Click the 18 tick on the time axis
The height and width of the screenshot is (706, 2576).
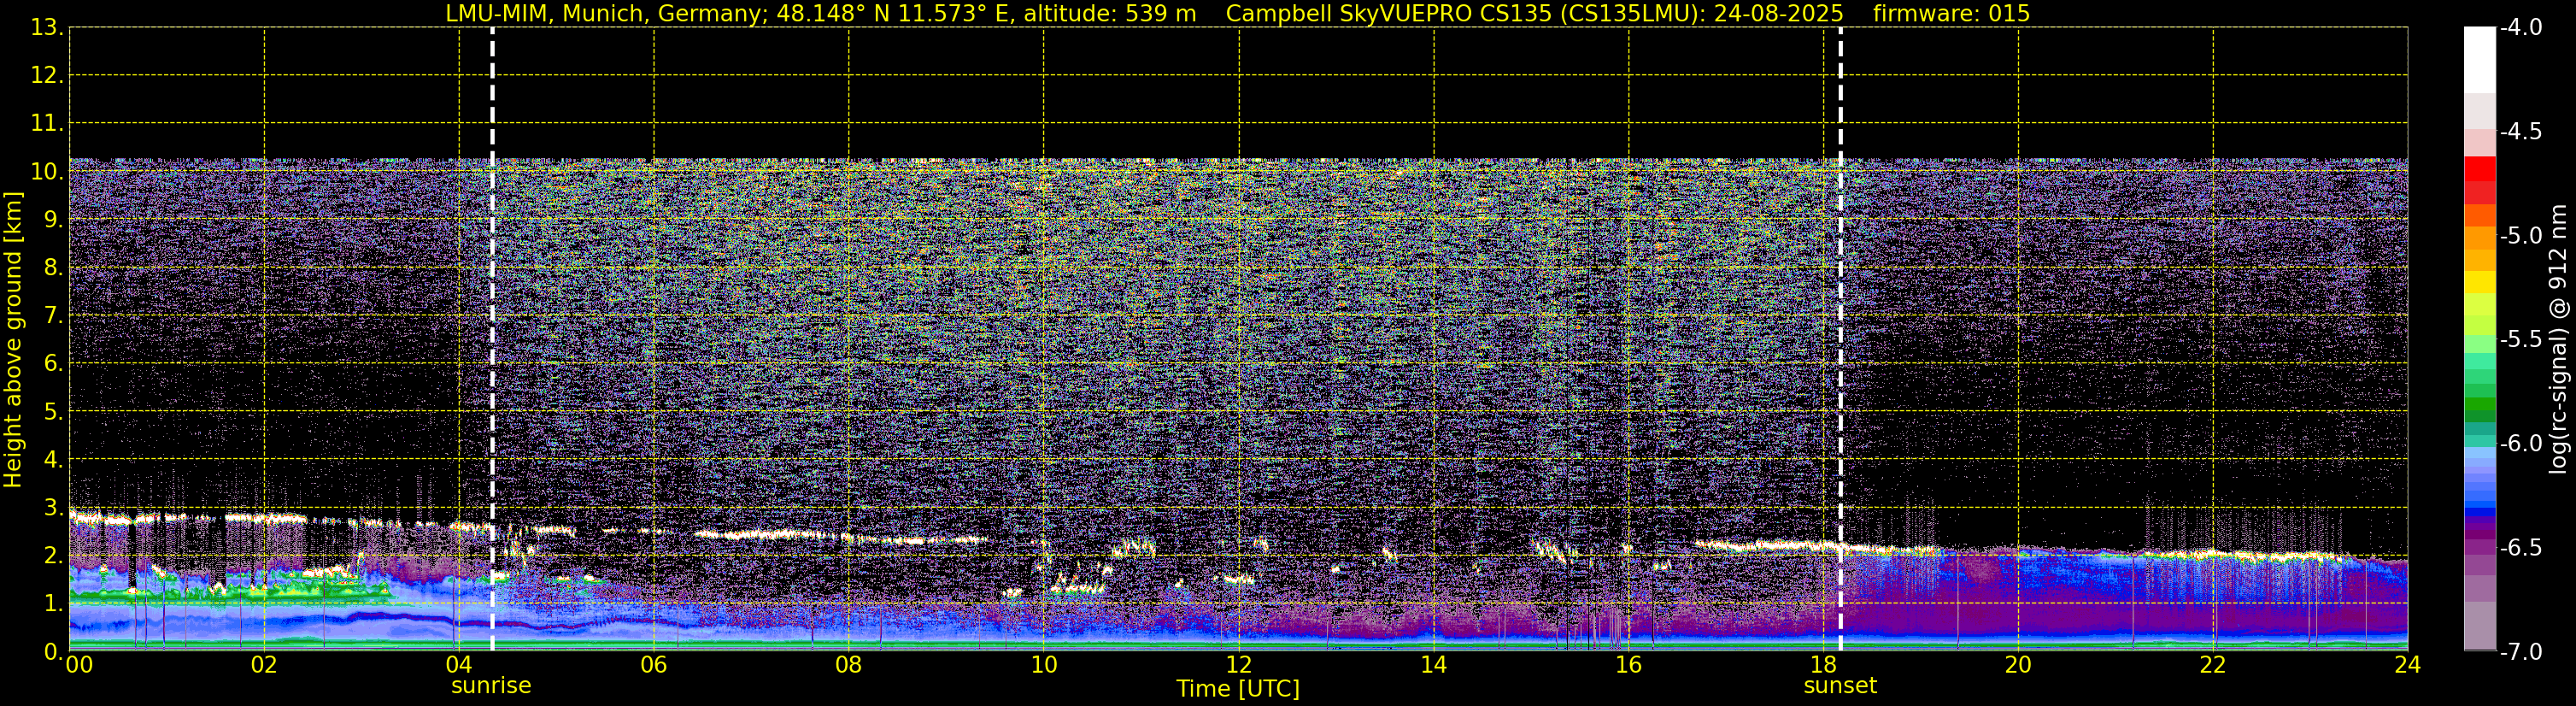click(x=1824, y=666)
